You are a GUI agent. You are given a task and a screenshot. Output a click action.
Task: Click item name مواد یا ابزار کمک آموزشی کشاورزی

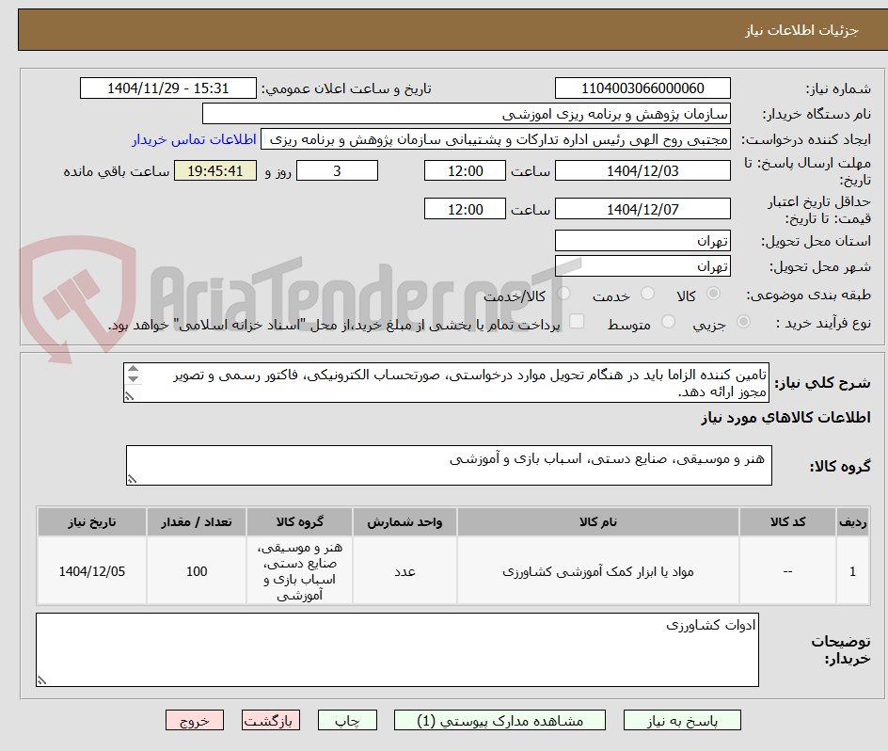tap(598, 571)
